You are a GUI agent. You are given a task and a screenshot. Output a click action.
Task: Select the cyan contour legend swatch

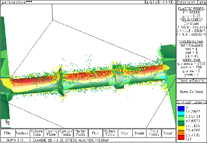[x=181, y=113]
